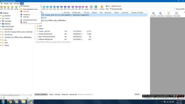Toggle Include subfolders option
The width and height of the screenshot is (185, 104).
click(x=41, y=94)
